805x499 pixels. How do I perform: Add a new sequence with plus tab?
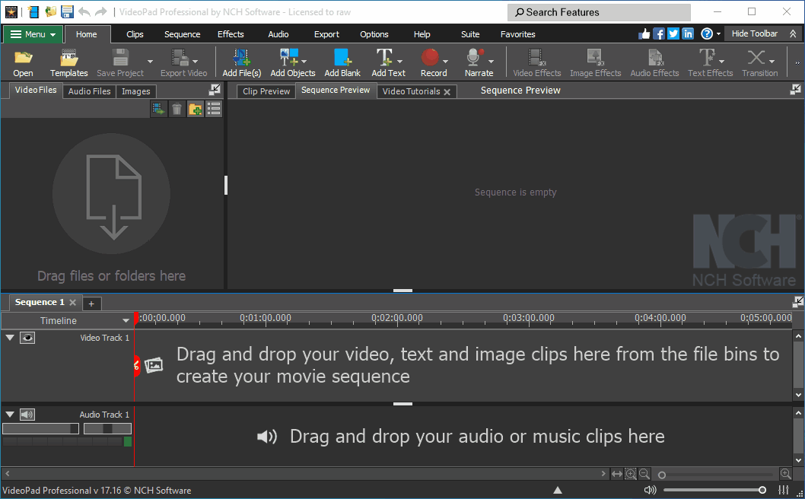(91, 304)
